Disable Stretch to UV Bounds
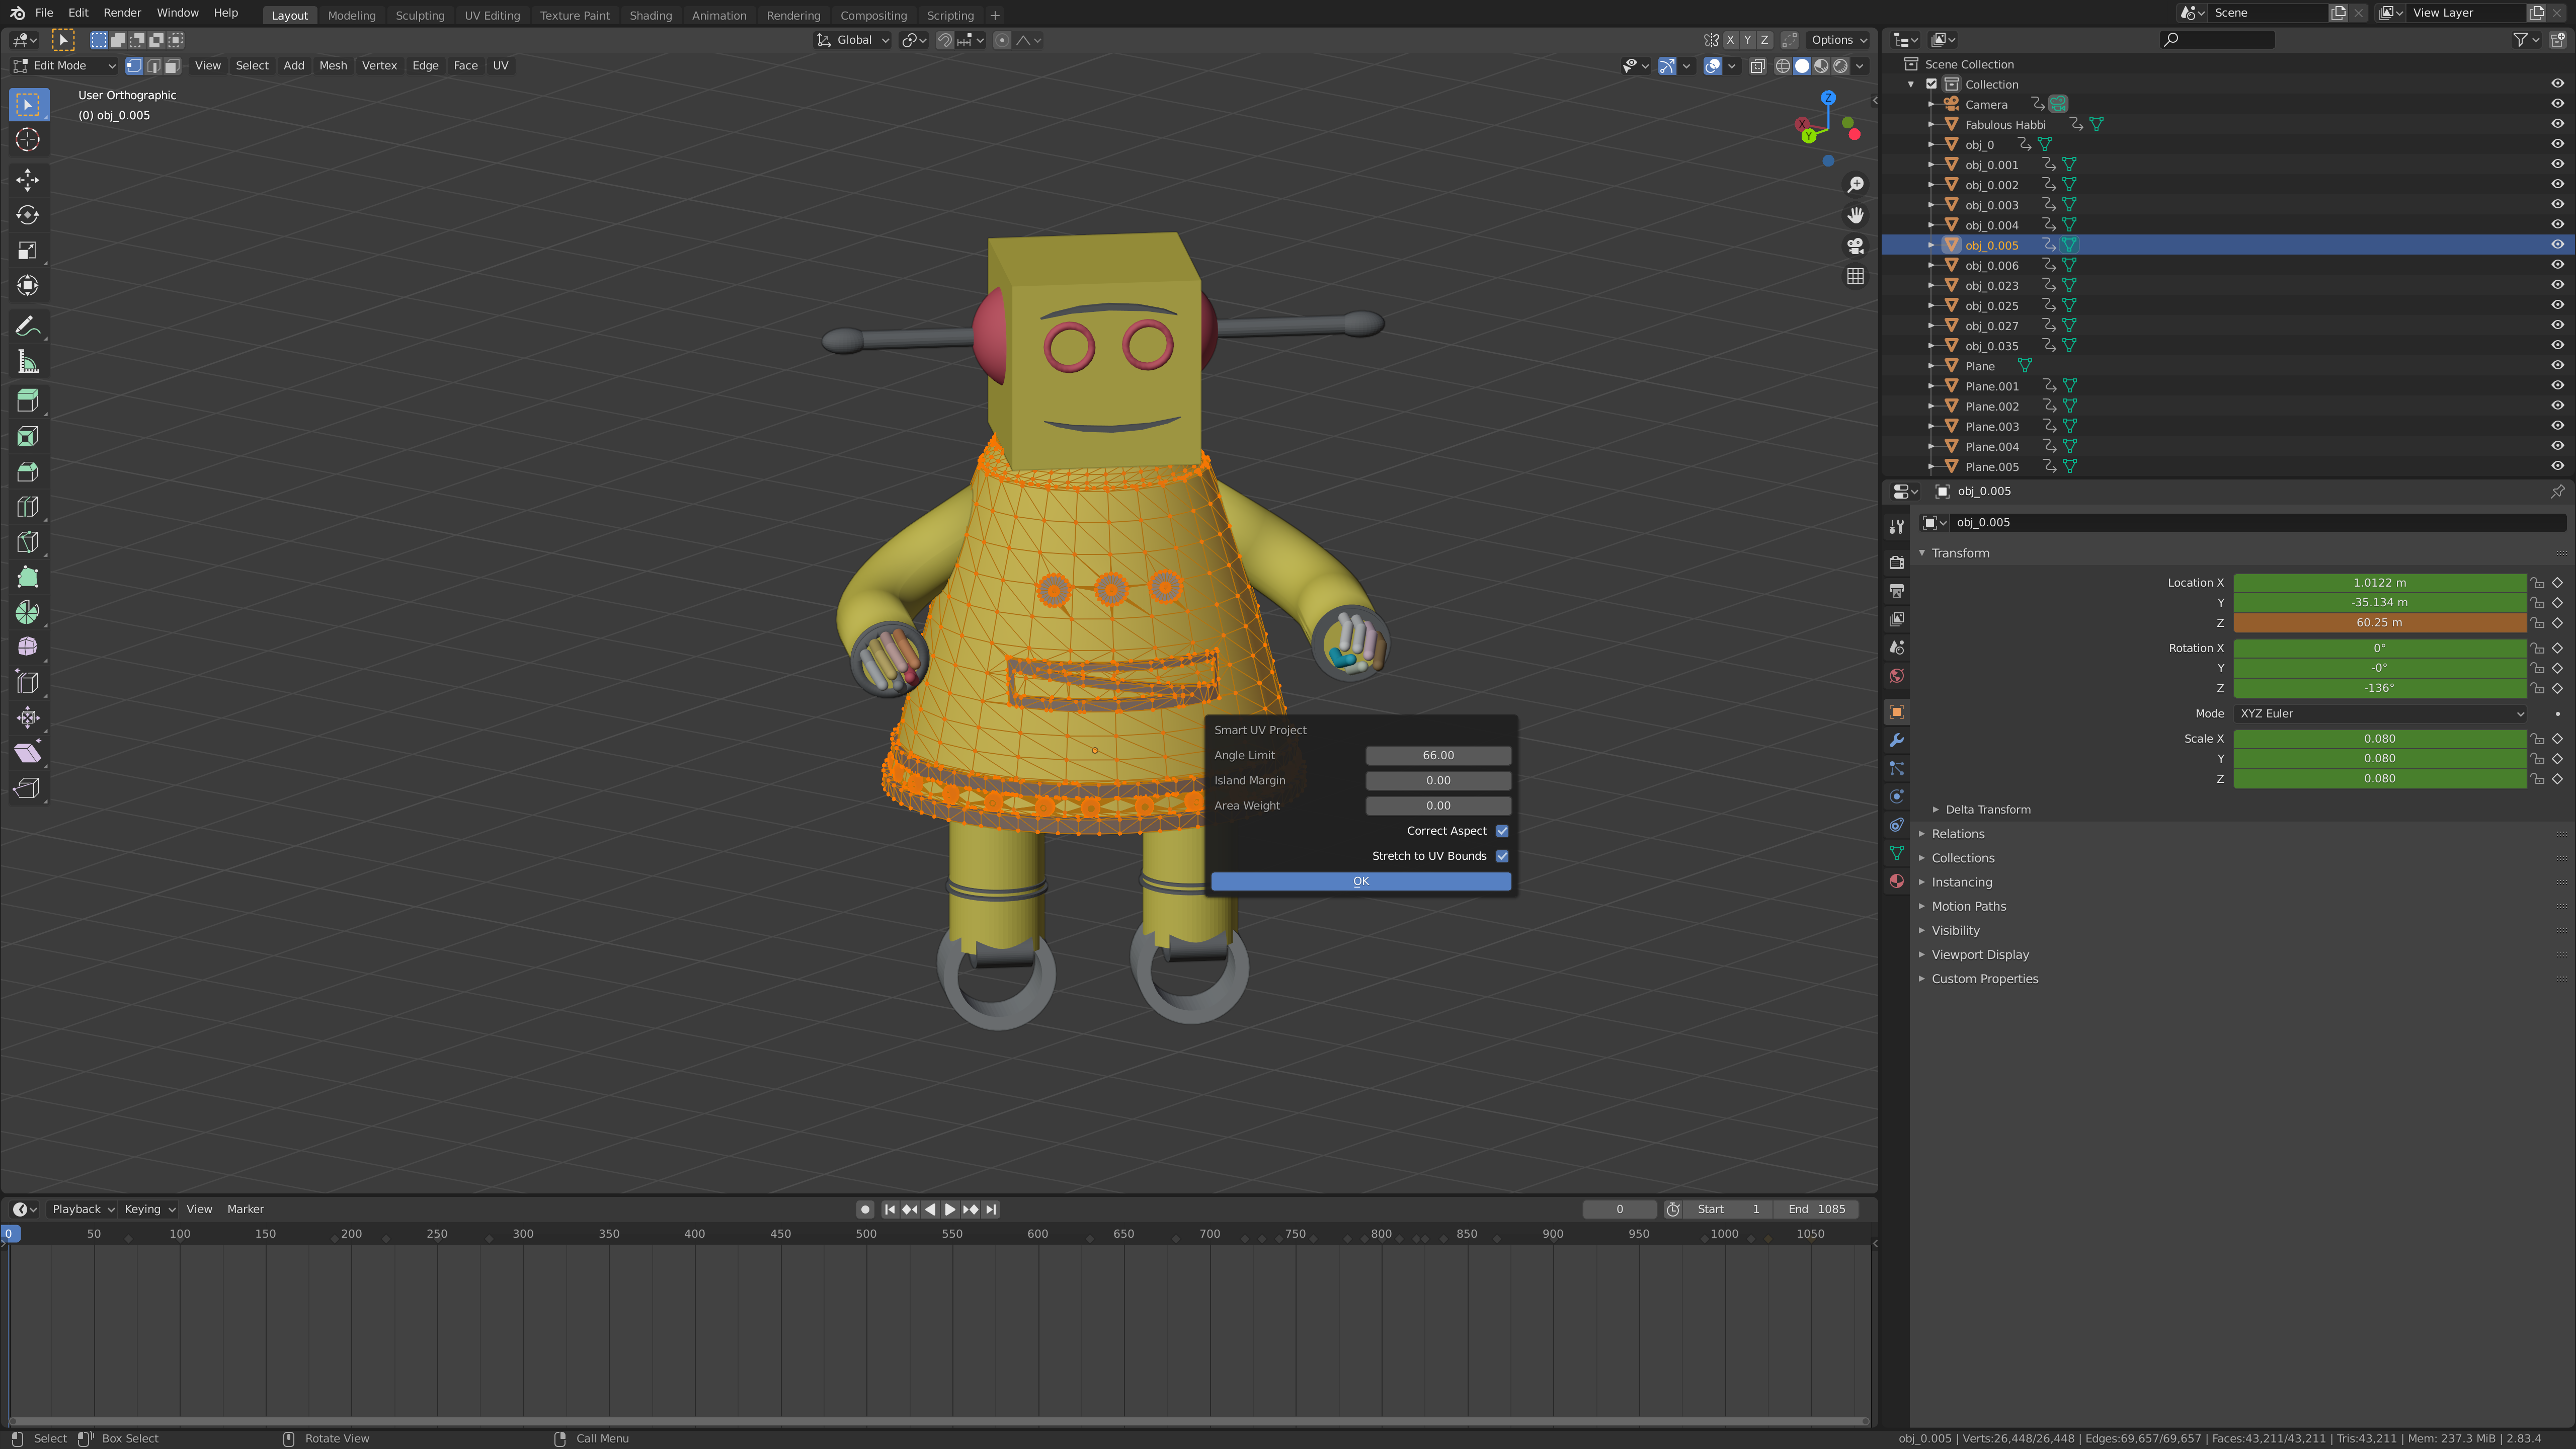 [x=1501, y=855]
